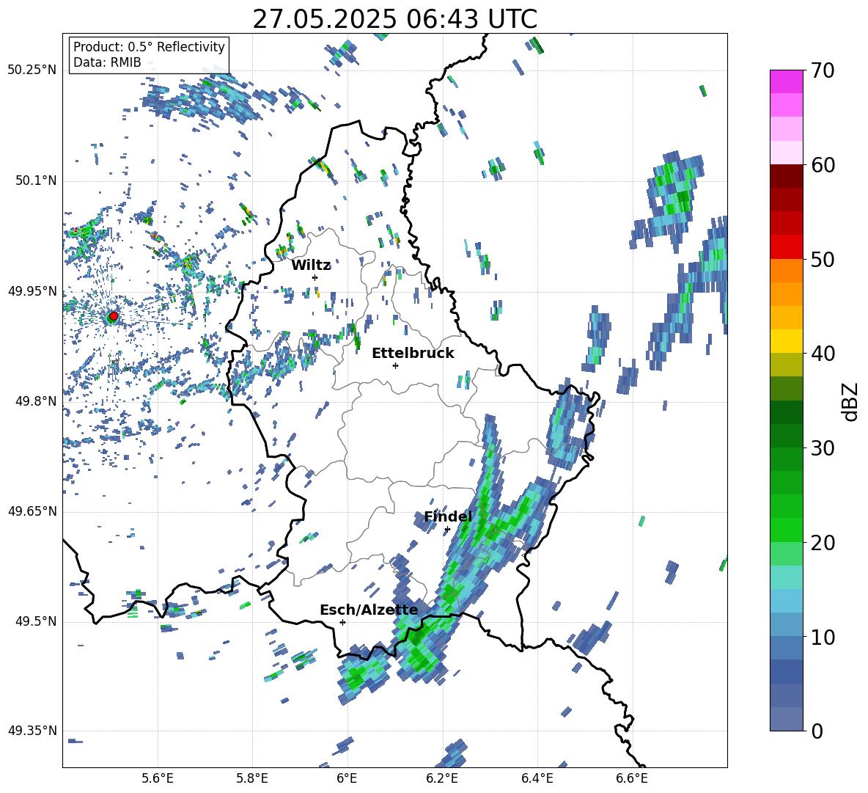The image size is (868, 793).
Task: Click the 49.5°N latitude label
Action: 36,621
